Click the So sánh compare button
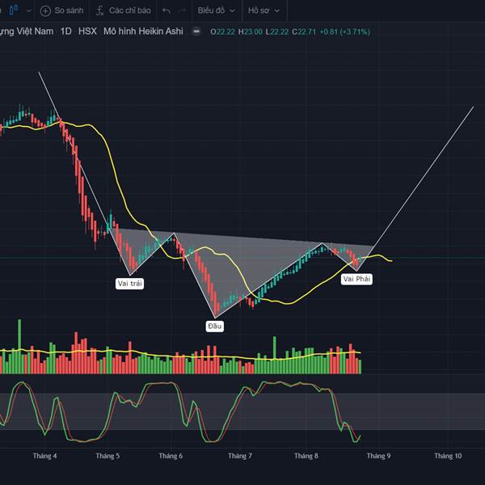This screenshot has width=485, height=485. pos(62,11)
